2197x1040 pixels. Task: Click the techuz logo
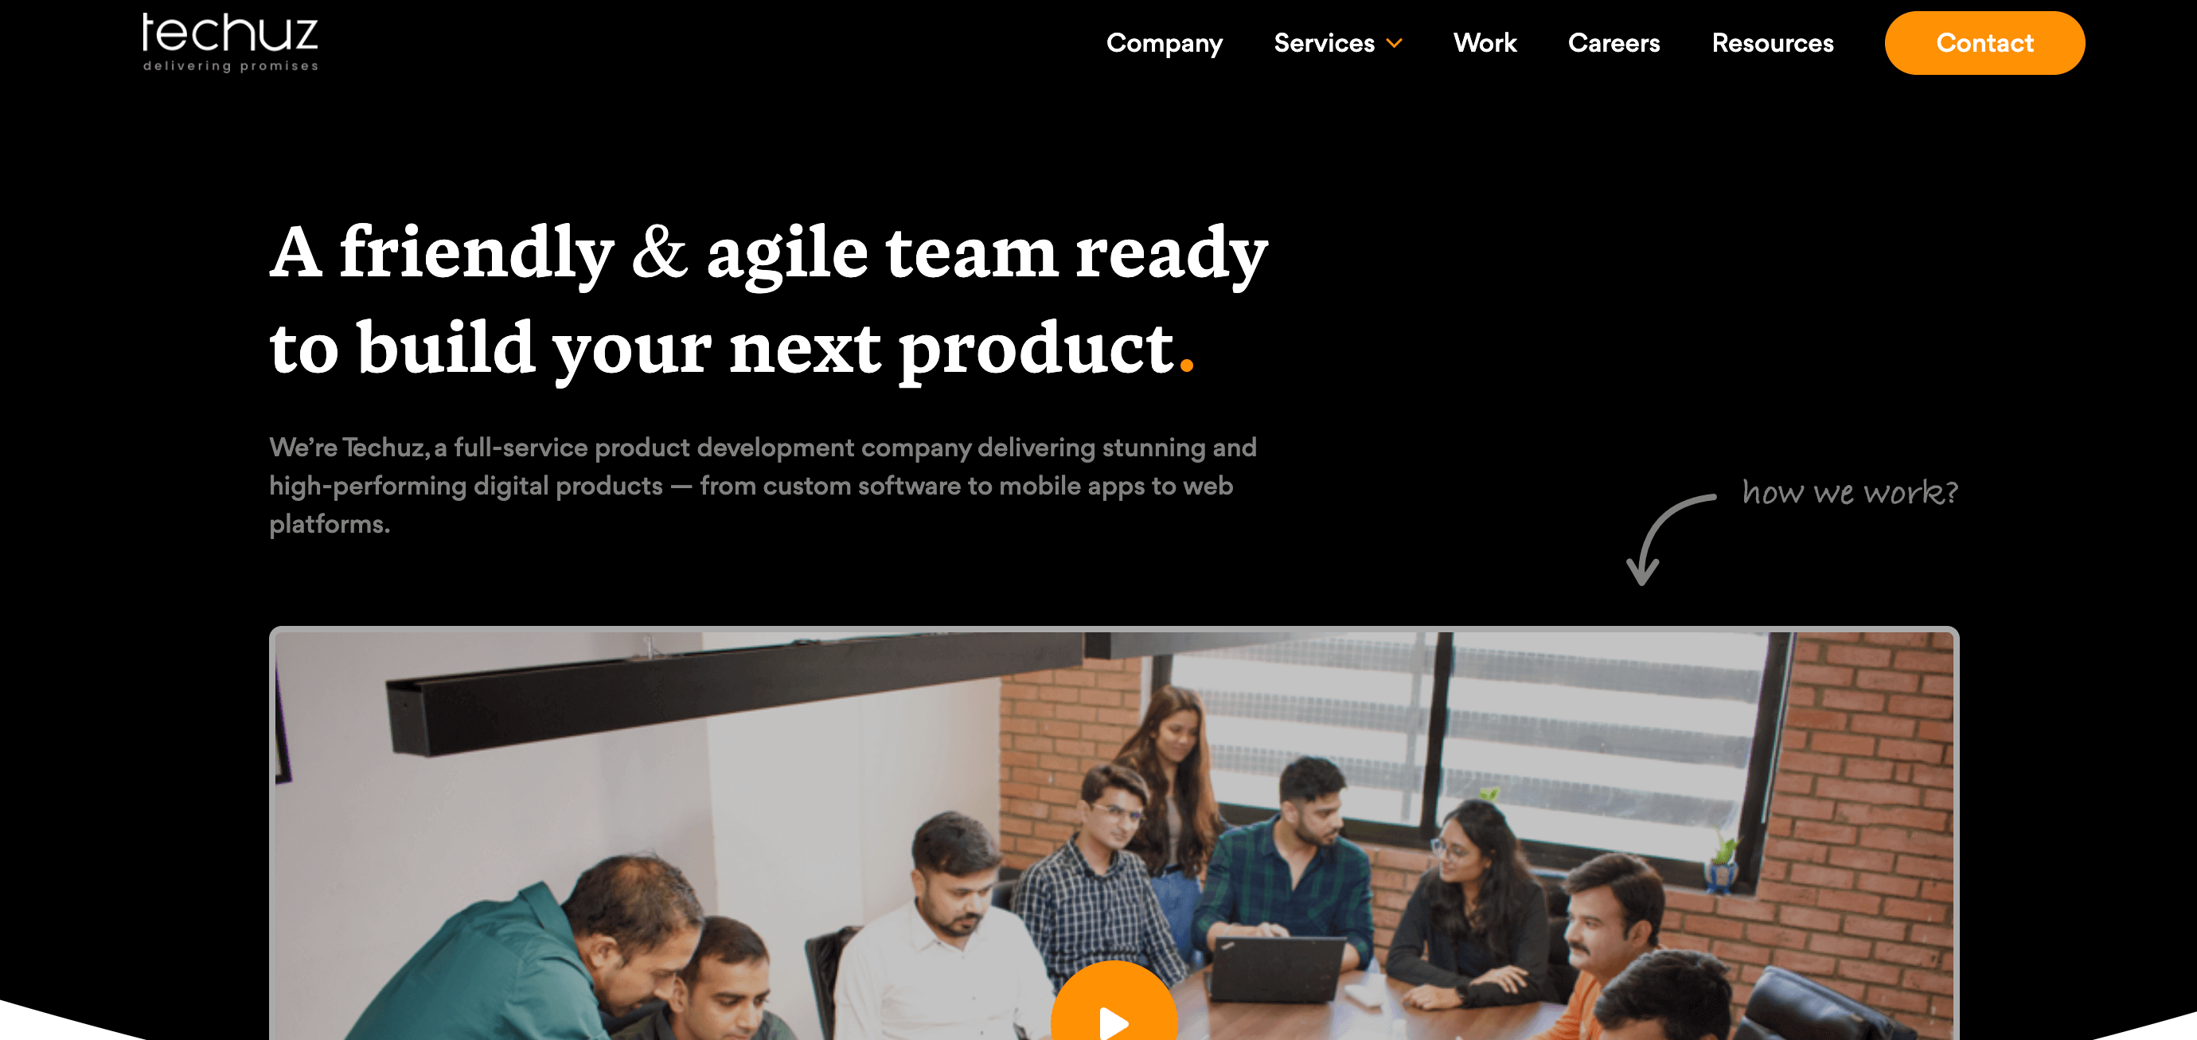230,41
